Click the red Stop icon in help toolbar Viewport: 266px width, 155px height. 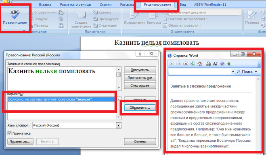click(x=186, y=64)
